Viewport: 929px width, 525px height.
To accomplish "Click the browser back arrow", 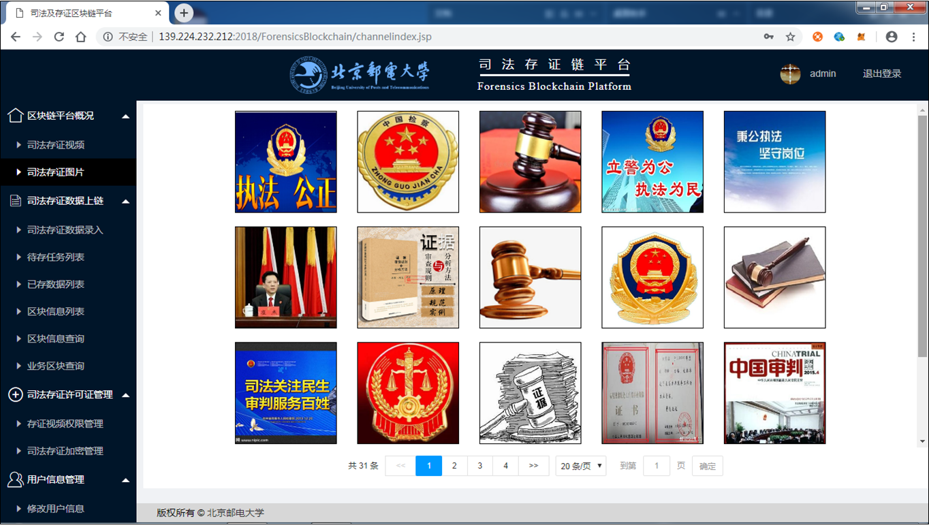I will click(x=16, y=37).
